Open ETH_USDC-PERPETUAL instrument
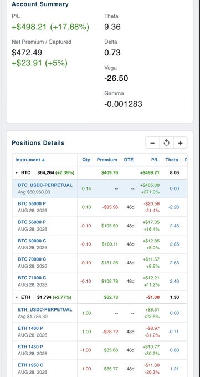Viewport: 200px width, 377px height. click(x=45, y=310)
